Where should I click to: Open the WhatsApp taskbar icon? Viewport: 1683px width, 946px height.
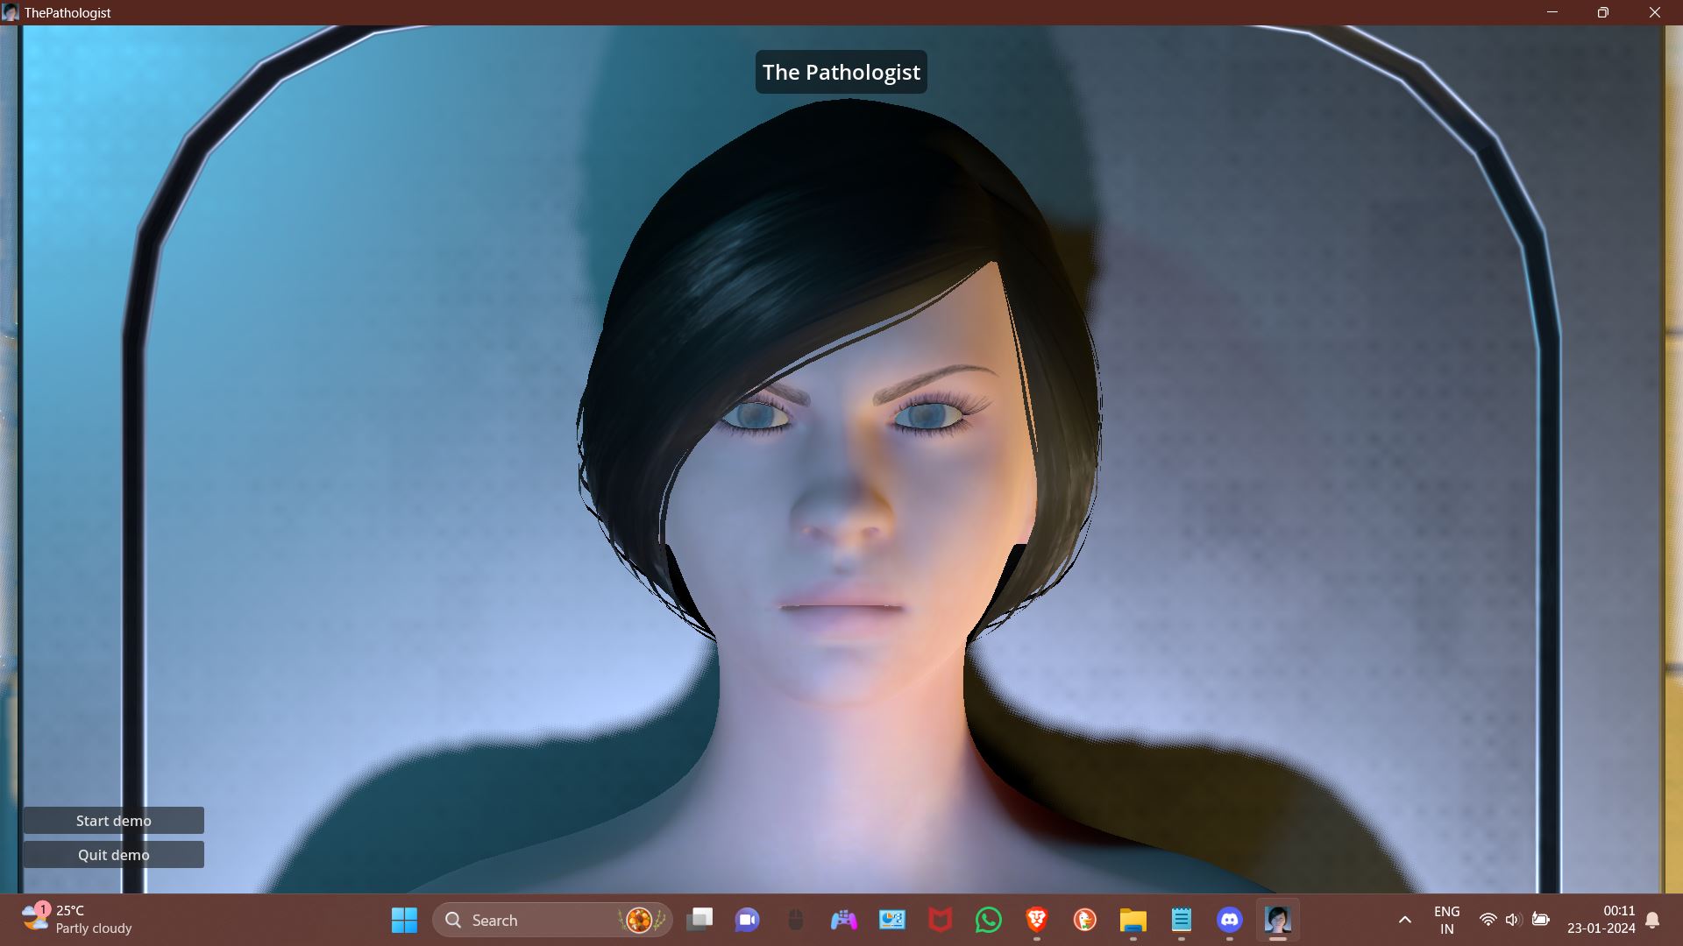[988, 920]
